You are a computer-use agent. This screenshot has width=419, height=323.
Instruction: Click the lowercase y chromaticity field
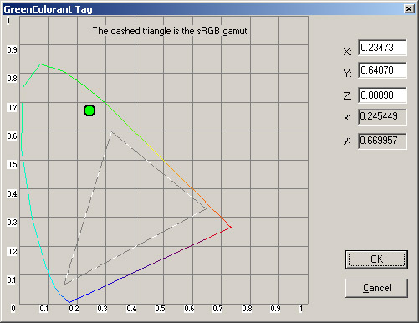coord(382,141)
